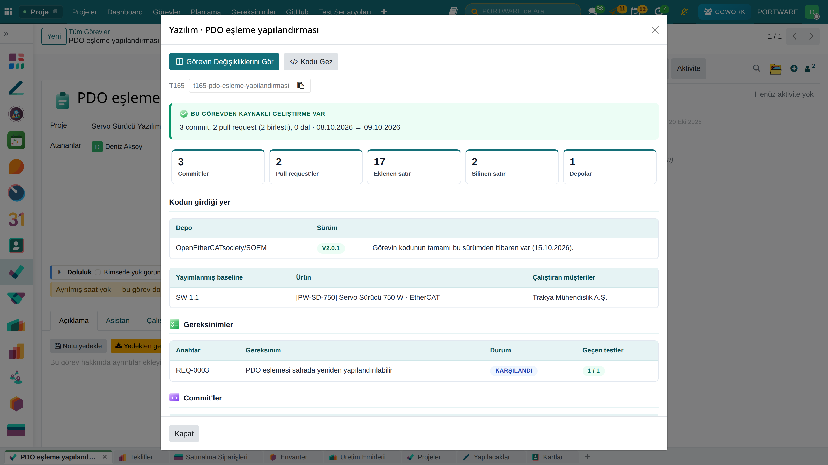The image size is (828, 465).
Task: Click the followers icon showing 2
Action: [809, 68]
